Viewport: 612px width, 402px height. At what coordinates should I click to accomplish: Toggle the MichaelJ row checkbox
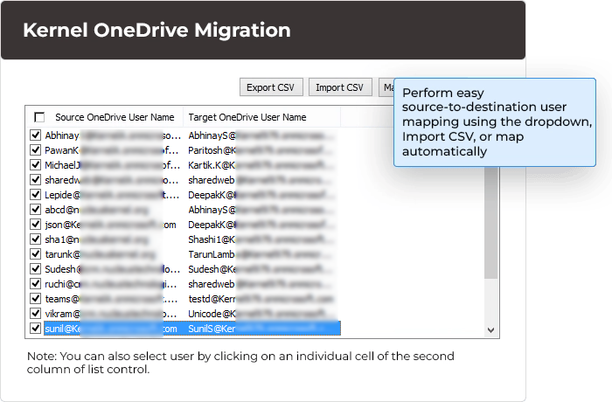36,165
